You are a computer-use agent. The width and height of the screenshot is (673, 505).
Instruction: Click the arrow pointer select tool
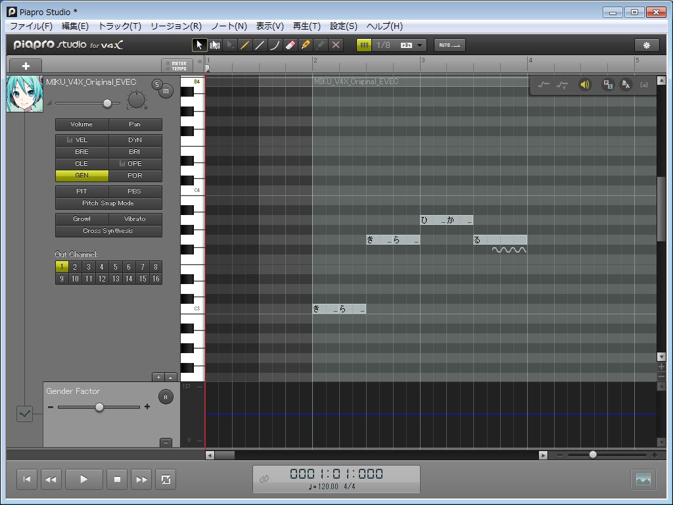199,45
